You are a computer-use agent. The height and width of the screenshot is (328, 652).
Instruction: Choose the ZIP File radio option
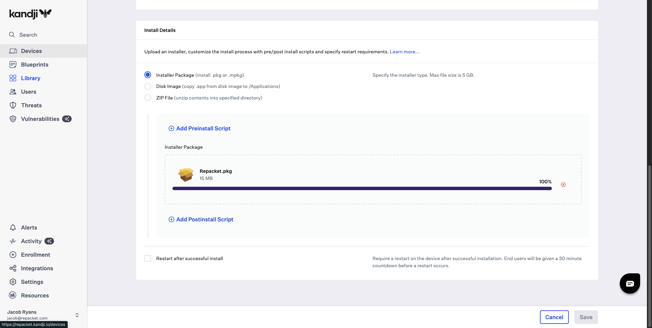[x=148, y=98]
